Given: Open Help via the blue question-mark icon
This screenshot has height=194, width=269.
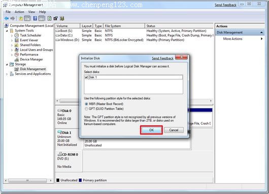Looking at the screenshot, I should pos(35,18).
